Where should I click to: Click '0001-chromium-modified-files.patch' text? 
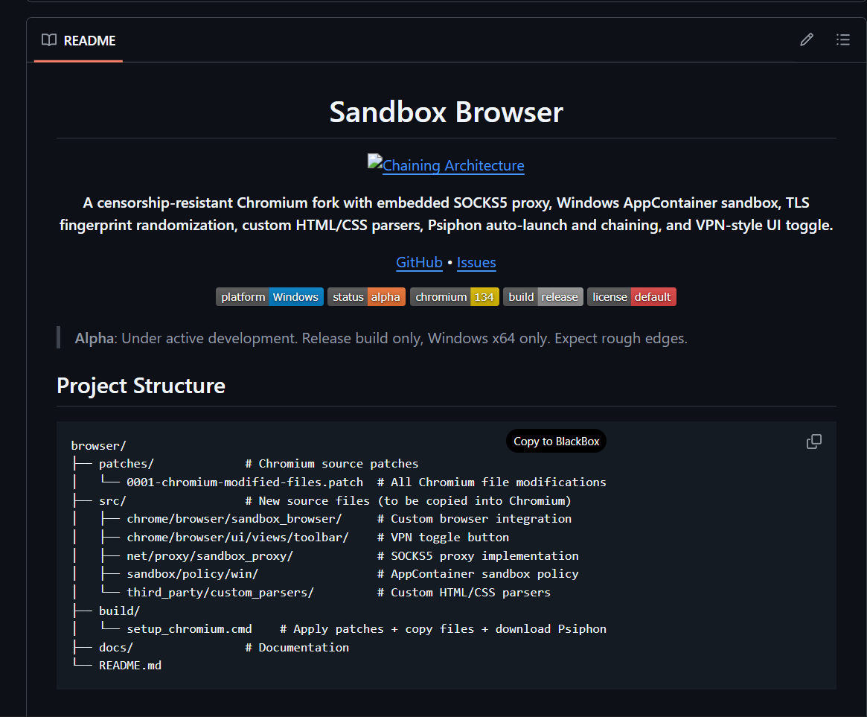(245, 482)
